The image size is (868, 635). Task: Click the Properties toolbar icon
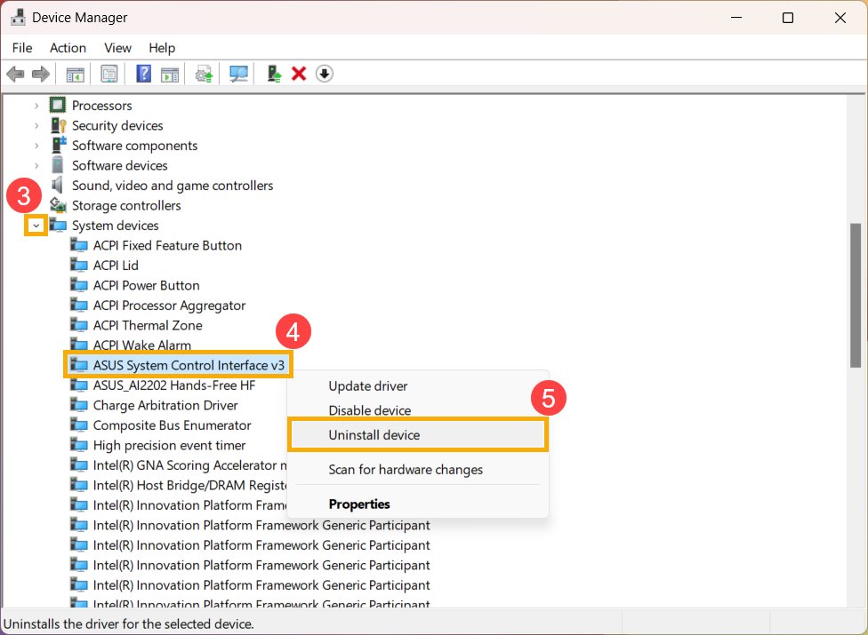109,74
